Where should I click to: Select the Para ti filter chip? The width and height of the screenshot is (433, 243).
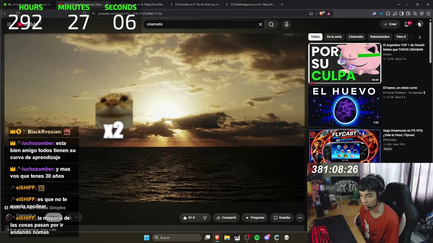tap(401, 37)
